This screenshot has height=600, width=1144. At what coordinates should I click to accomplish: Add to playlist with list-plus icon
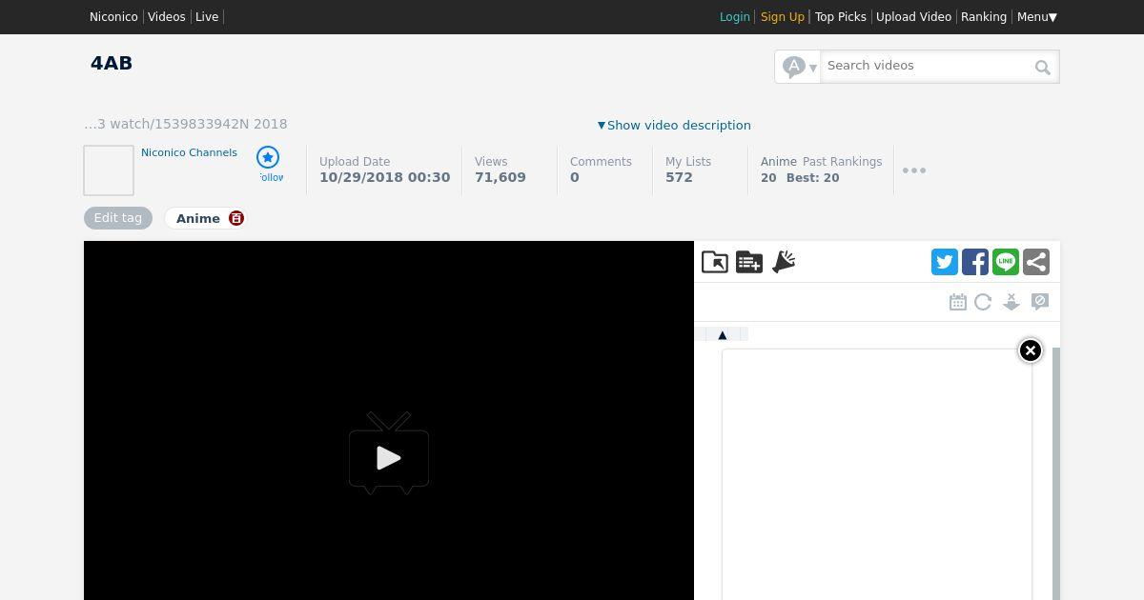tap(749, 262)
